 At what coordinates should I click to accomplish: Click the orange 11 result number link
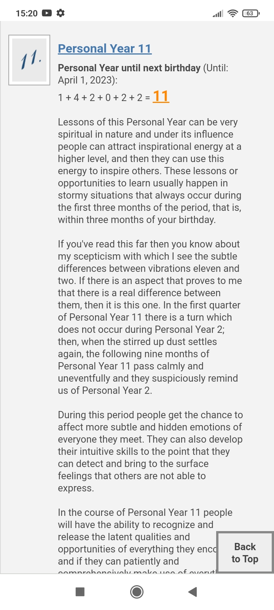(161, 96)
